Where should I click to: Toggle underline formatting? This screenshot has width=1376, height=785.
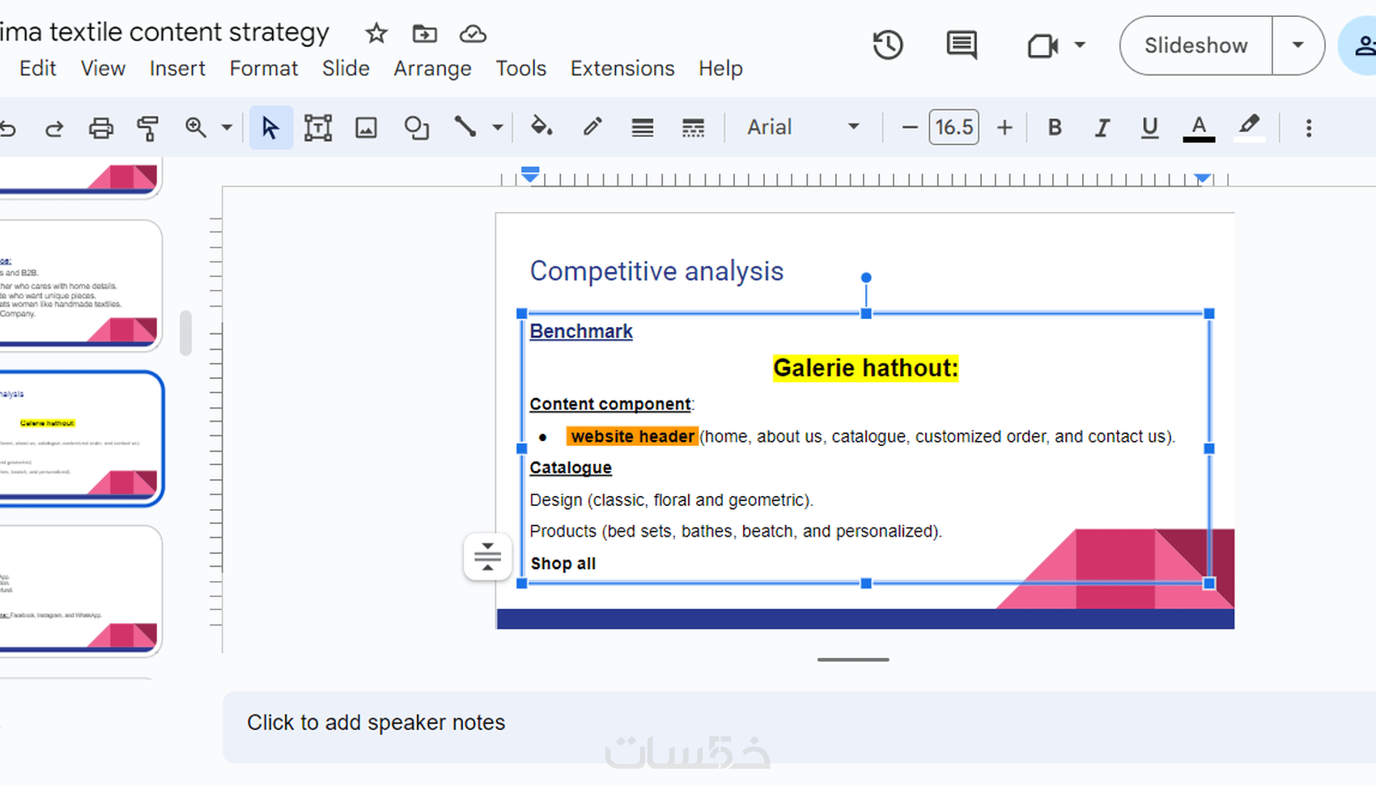(x=1149, y=128)
